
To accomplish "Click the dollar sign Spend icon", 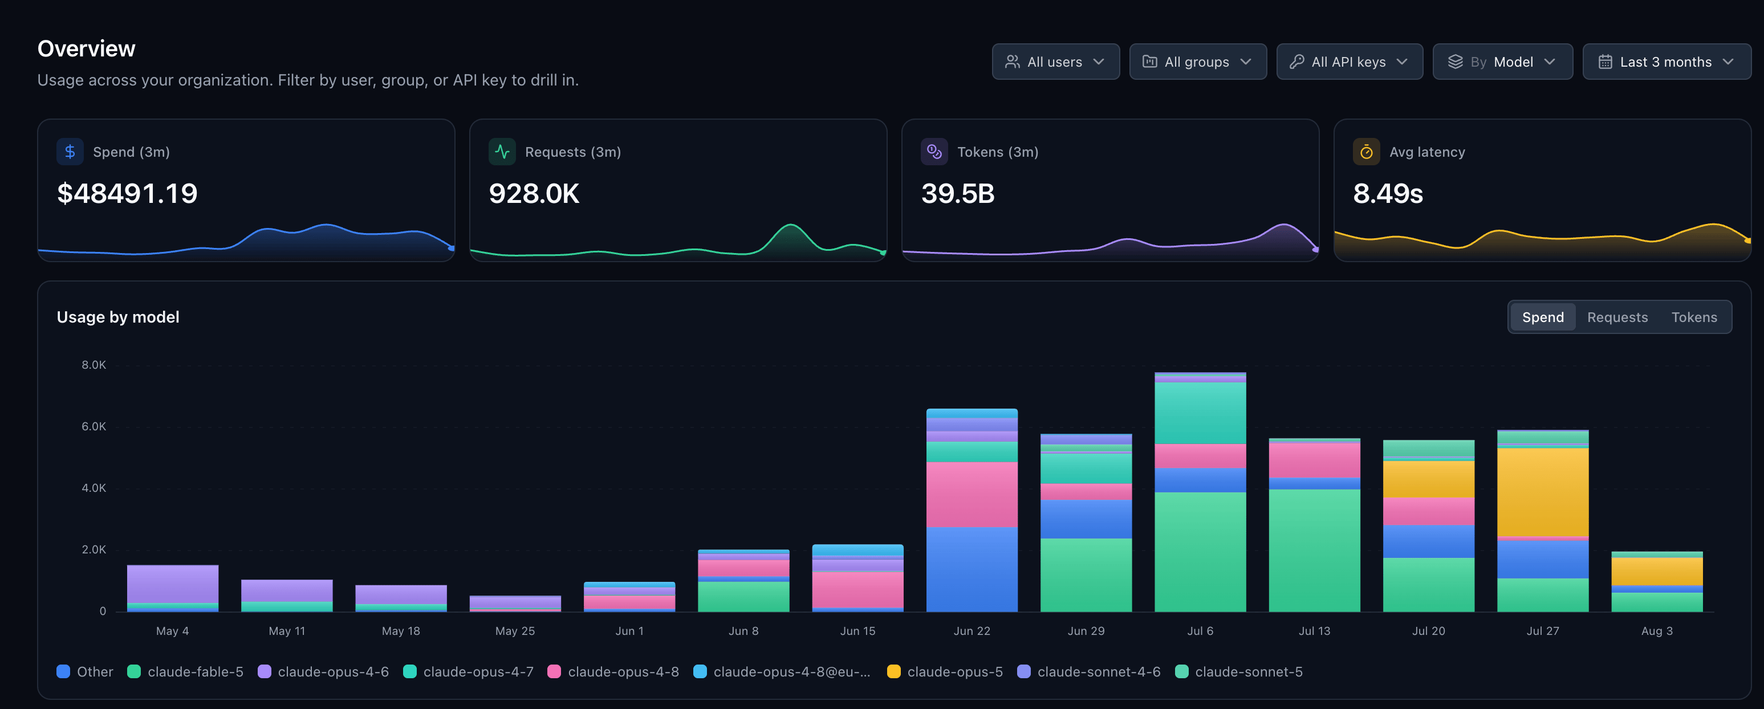I will coord(70,152).
